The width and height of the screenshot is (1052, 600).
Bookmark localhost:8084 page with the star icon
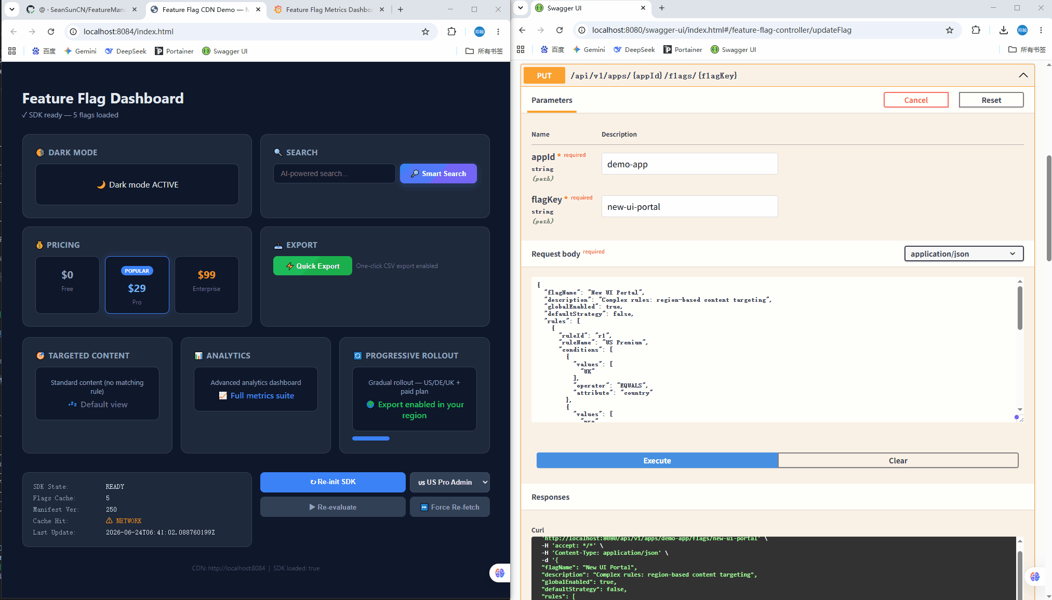pos(425,32)
